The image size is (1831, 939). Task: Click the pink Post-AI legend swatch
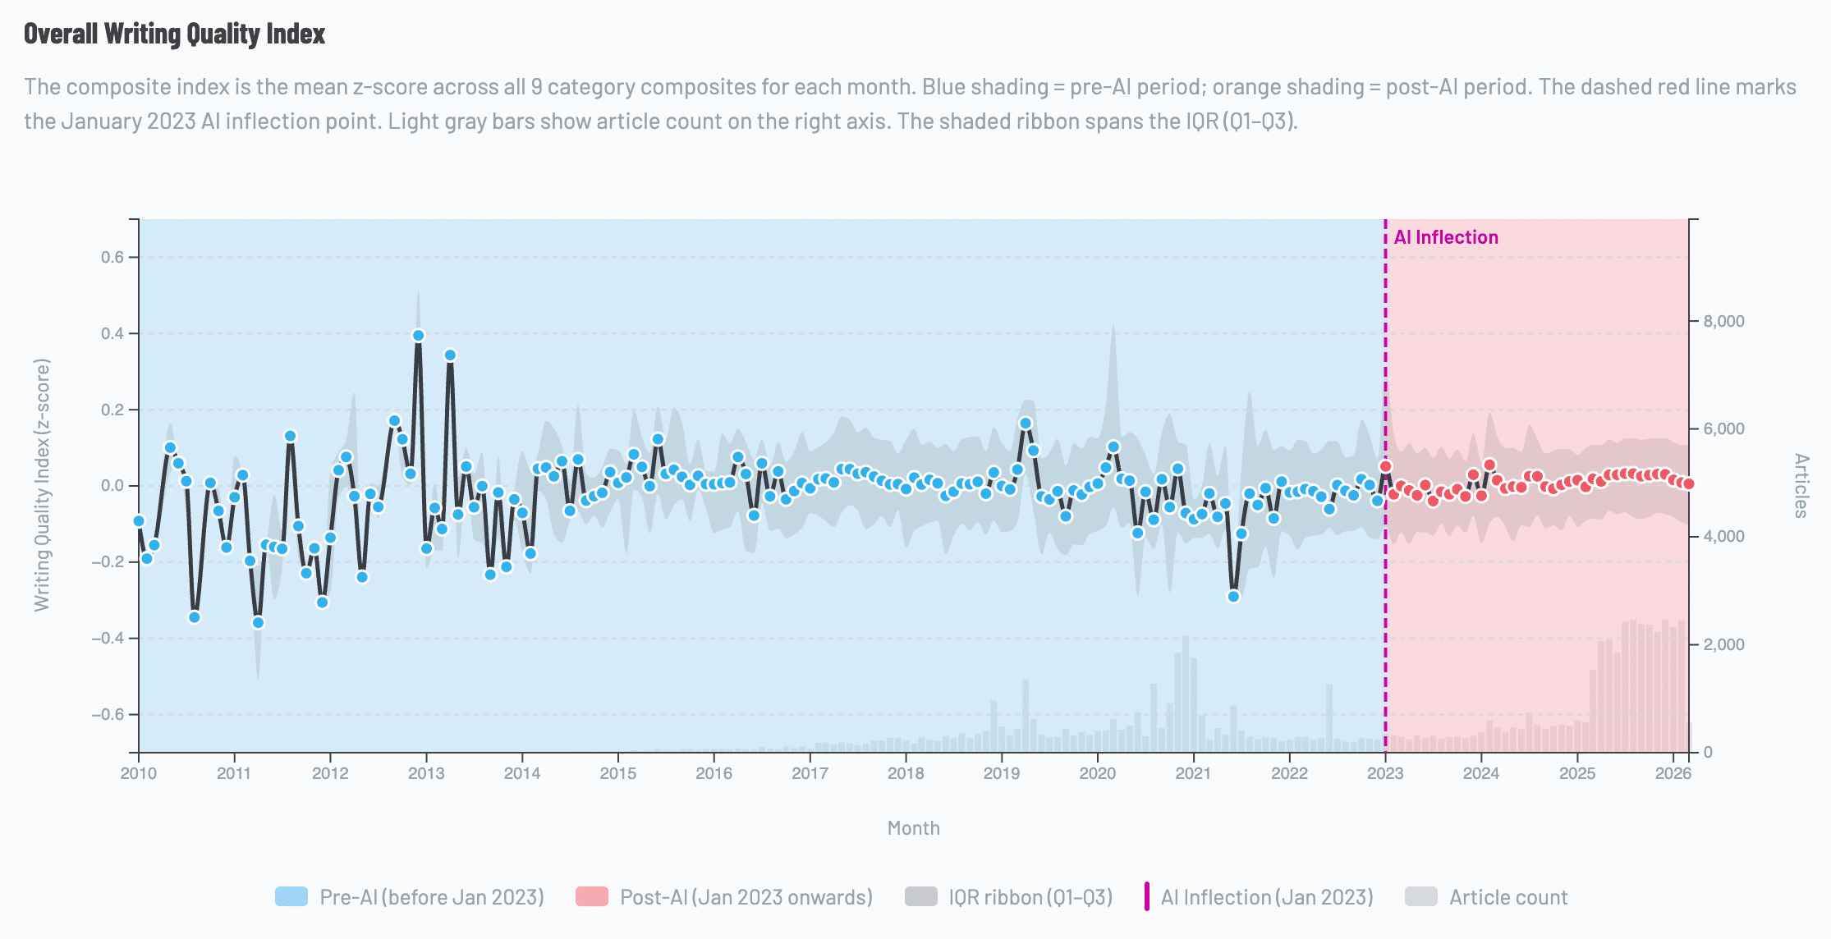coord(592,896)
